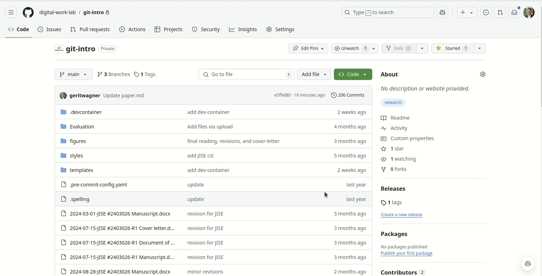Open the Contributors section heading

399,272
